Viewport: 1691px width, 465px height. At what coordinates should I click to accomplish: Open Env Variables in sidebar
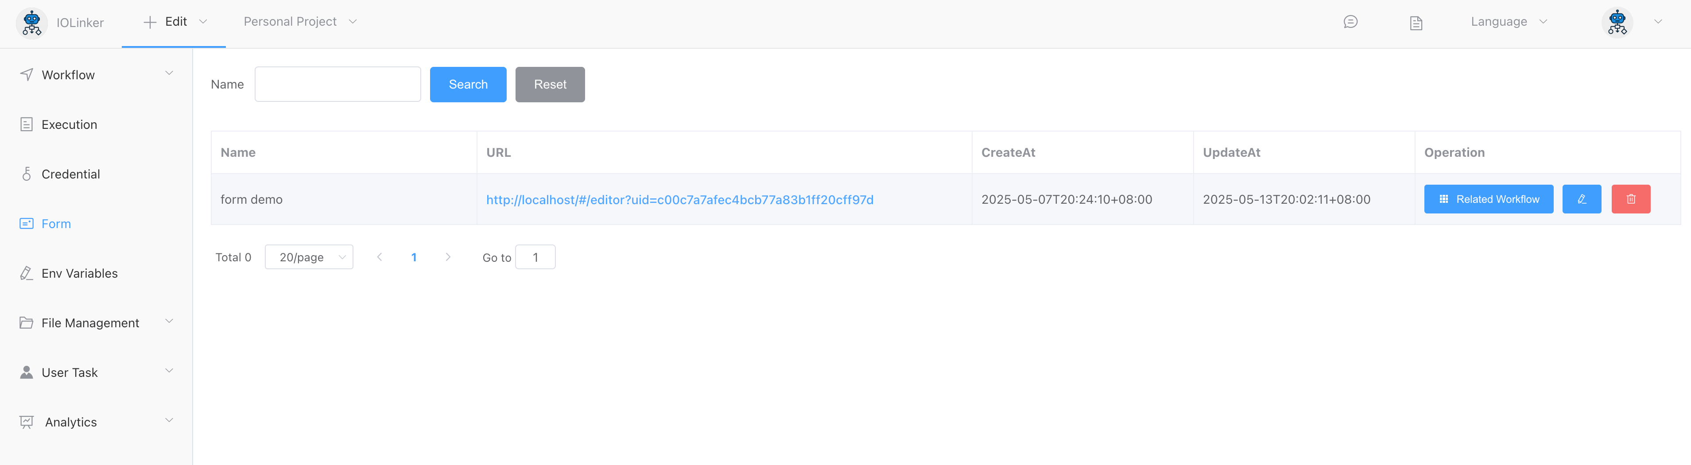(79, 273)
